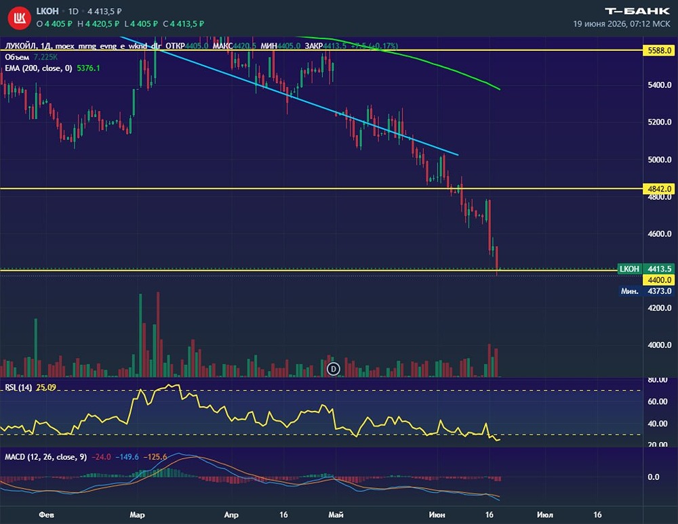Screen dimensions: 678x524
Task: Click the round D dividend marker
Action: click(333, 369)
